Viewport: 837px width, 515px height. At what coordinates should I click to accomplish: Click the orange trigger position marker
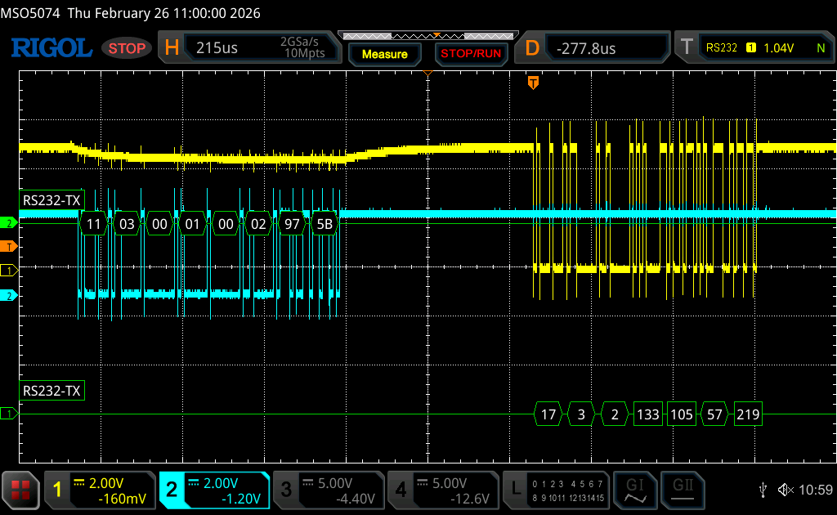[534, 83]
